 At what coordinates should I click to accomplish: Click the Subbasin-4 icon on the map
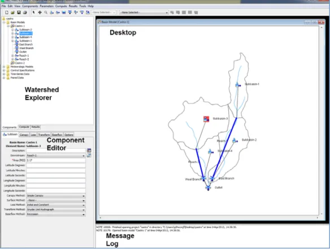point(210,152)
